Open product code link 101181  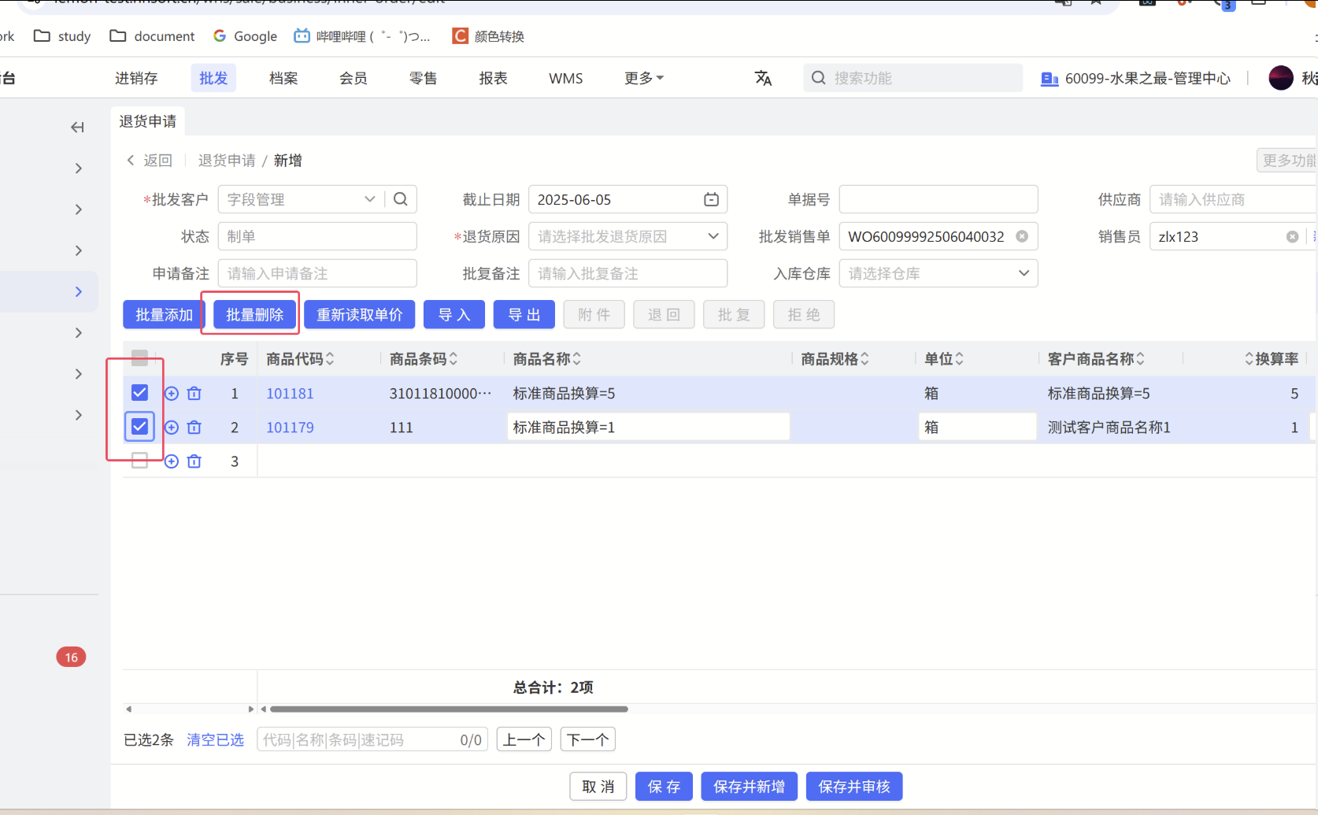click(x=290, y=393)
